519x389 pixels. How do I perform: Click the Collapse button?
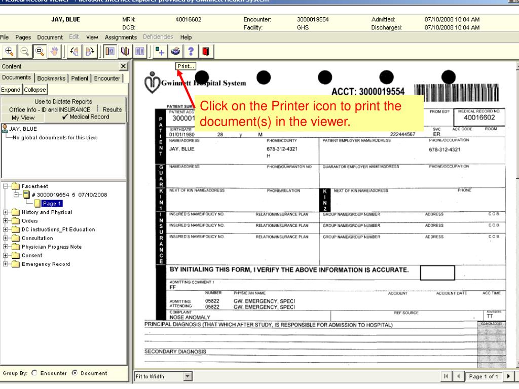35,90
